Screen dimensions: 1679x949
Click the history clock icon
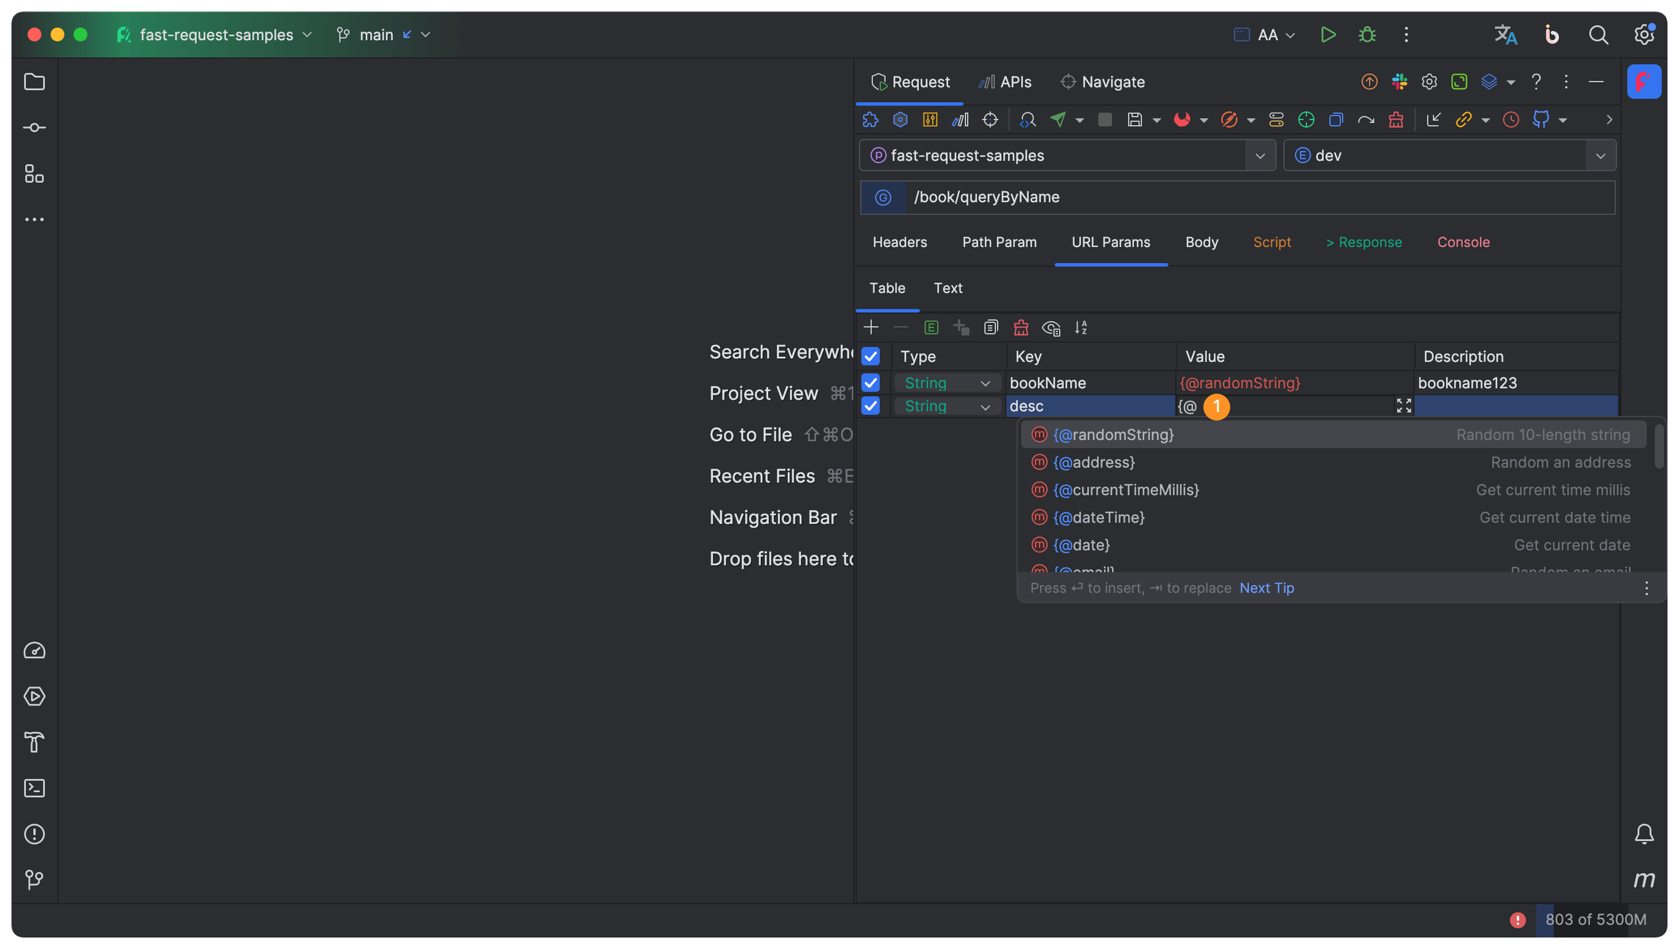1511,119
